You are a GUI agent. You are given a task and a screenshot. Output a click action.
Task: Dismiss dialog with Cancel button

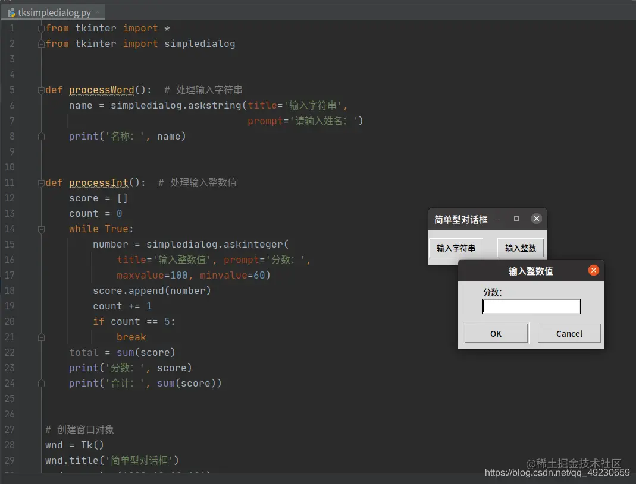tap(569, 333)
